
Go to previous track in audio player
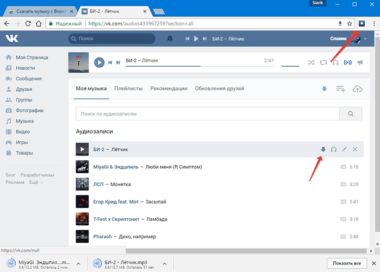coord(110,62)
